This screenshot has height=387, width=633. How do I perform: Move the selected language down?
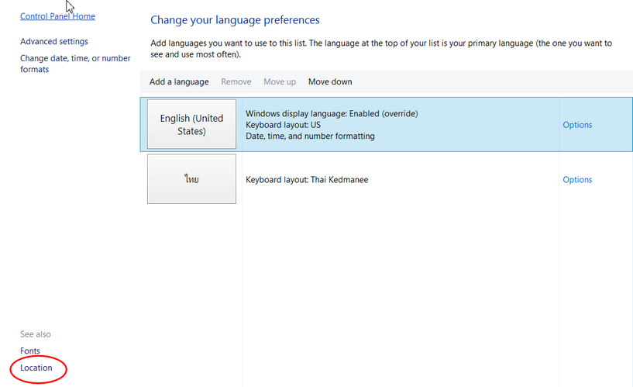(330, 82)
